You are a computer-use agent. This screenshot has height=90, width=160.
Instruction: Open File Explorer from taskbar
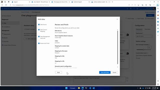coord(79,88)
